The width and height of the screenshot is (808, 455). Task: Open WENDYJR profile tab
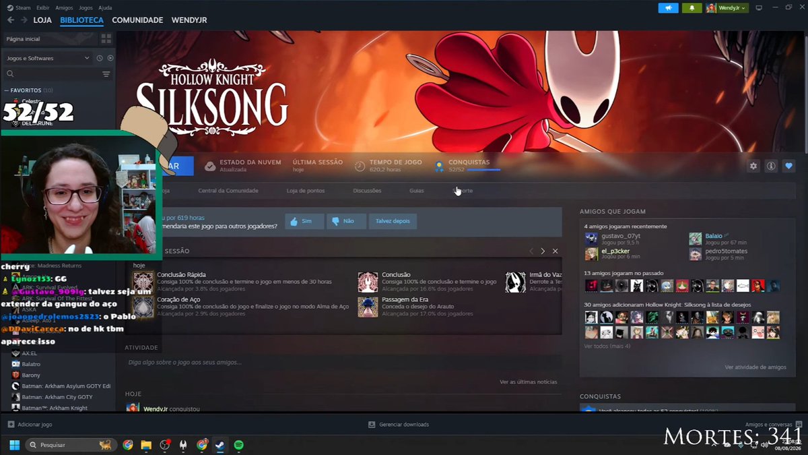tap(189, 20)
